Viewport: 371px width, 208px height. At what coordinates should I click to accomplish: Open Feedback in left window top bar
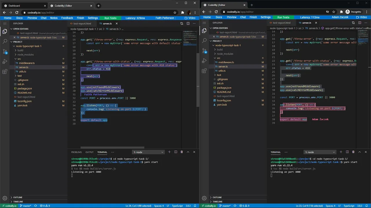pos(67,18)
